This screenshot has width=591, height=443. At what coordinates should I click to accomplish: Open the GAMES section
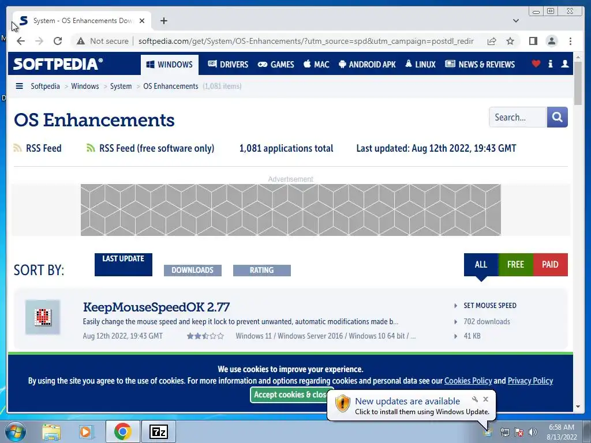pos(275,65)
